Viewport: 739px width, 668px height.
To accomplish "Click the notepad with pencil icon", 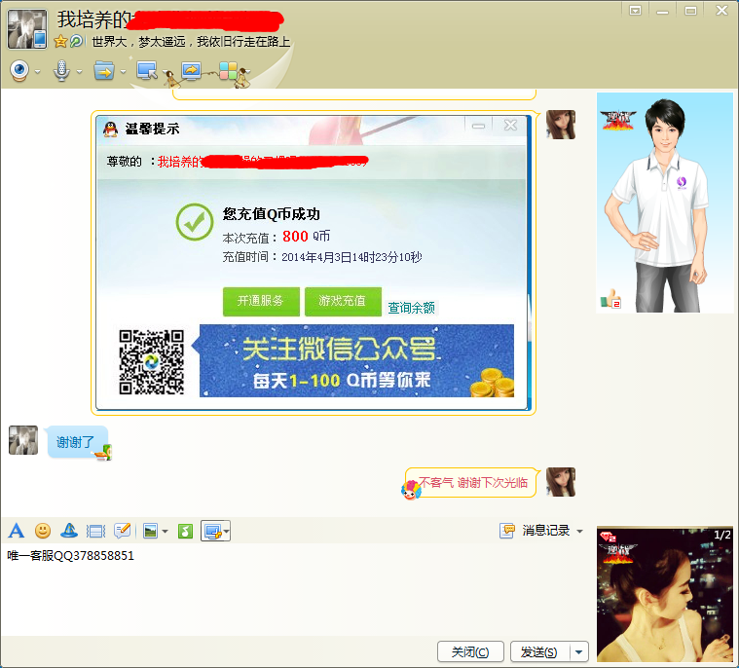I will [123, 531].
